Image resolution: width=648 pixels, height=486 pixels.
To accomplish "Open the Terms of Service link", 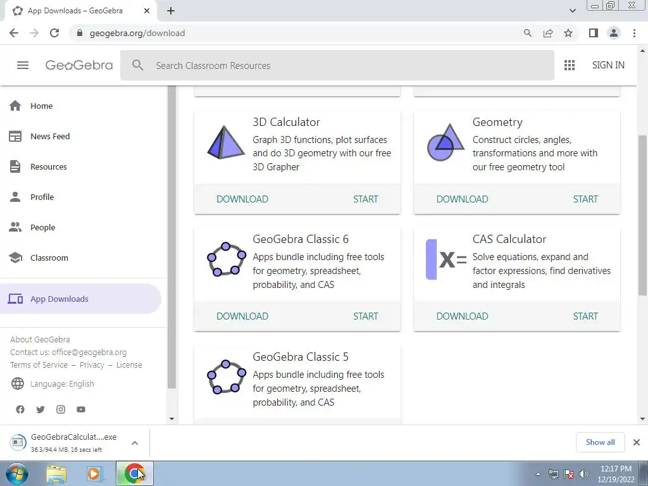I will [39, 364].
